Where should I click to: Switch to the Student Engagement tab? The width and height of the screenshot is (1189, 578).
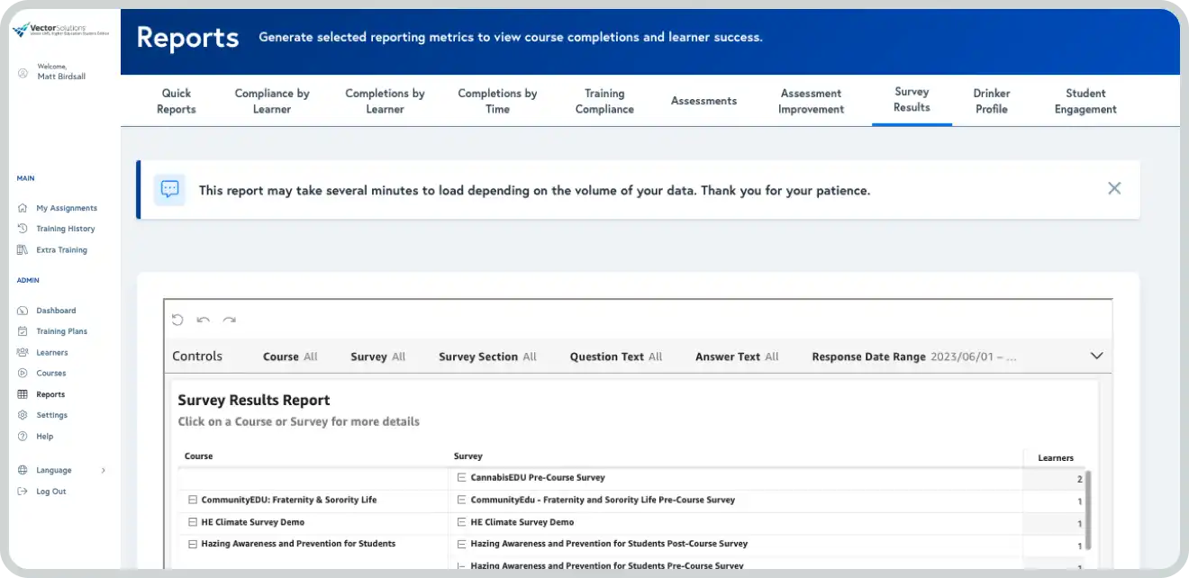(1085, 101)
